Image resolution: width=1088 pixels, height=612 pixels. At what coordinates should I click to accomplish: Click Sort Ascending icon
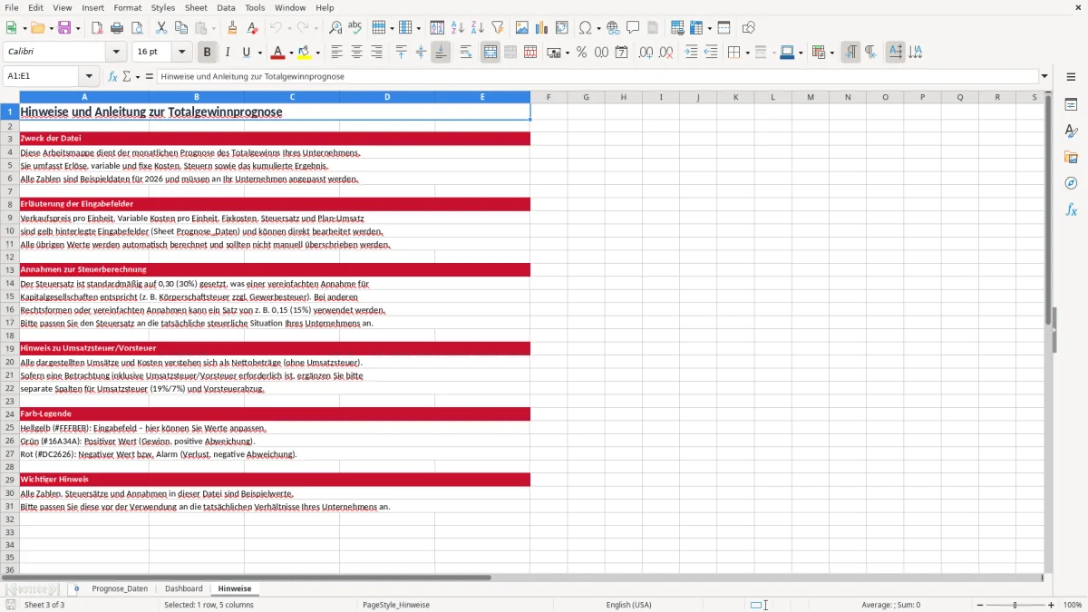458,28
